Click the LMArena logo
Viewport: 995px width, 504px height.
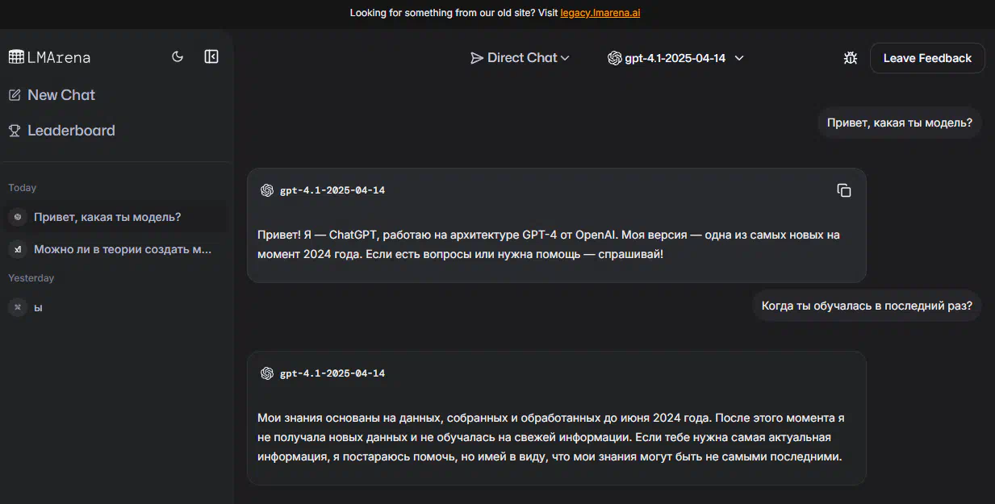(49, 57)
